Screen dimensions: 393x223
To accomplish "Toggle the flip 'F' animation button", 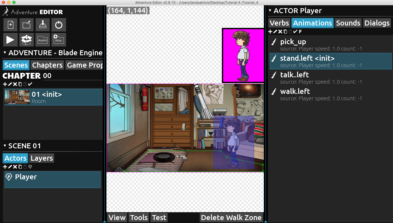I will [300, 32].
